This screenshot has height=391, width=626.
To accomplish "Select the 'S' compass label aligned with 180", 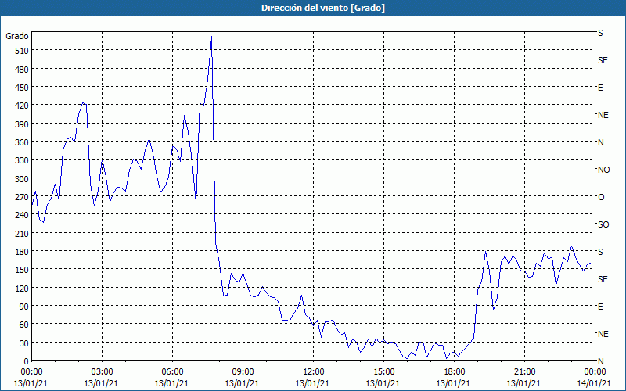I will 600,252.
